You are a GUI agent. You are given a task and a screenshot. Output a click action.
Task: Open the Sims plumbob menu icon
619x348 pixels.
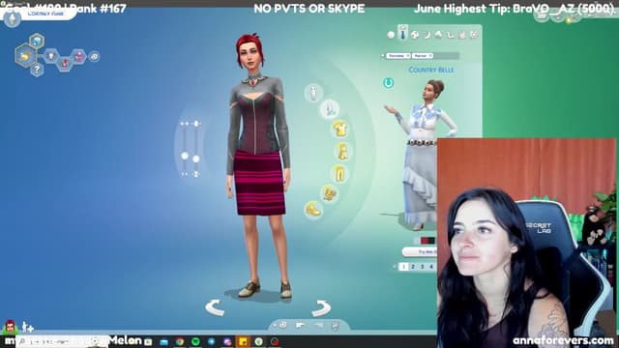[12, 18]
